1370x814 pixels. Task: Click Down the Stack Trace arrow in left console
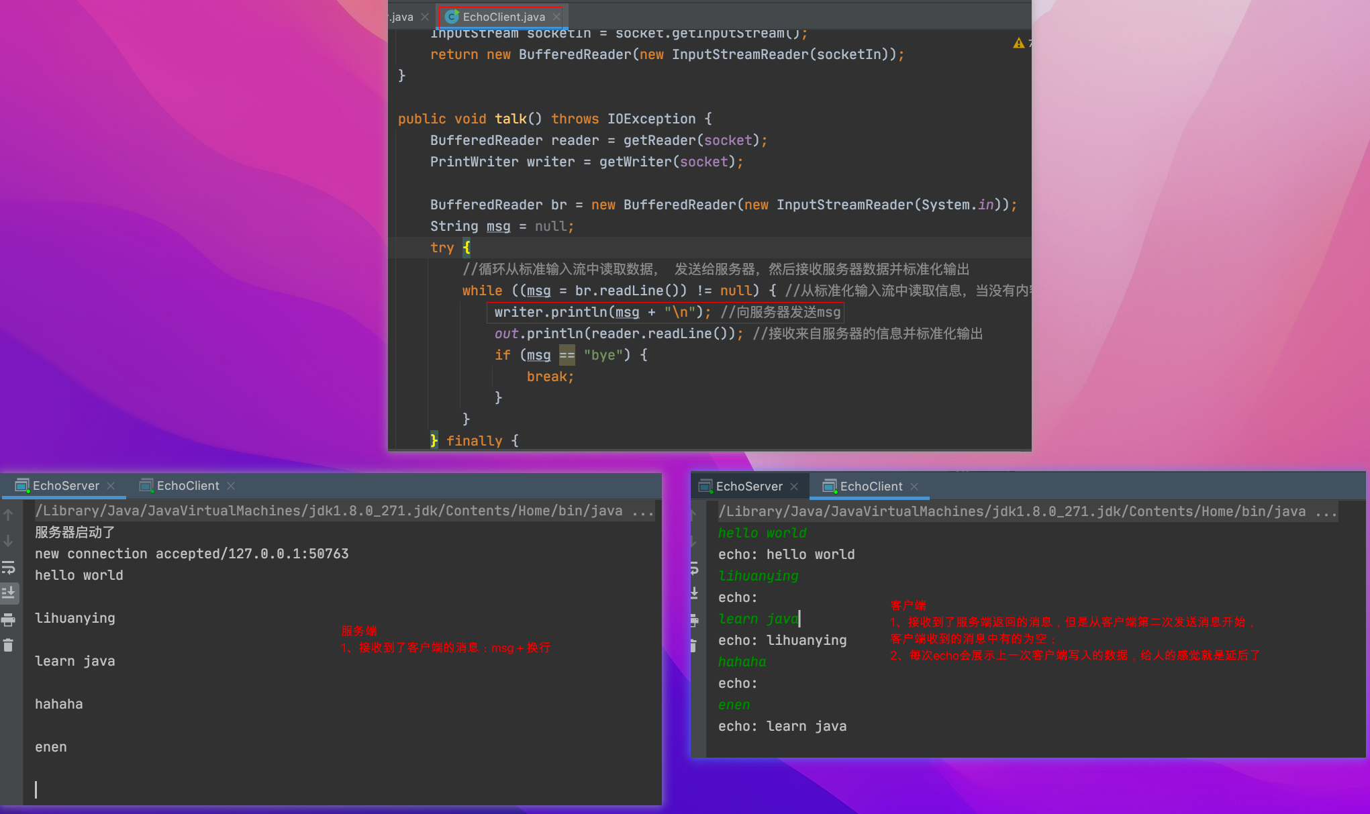9,541
